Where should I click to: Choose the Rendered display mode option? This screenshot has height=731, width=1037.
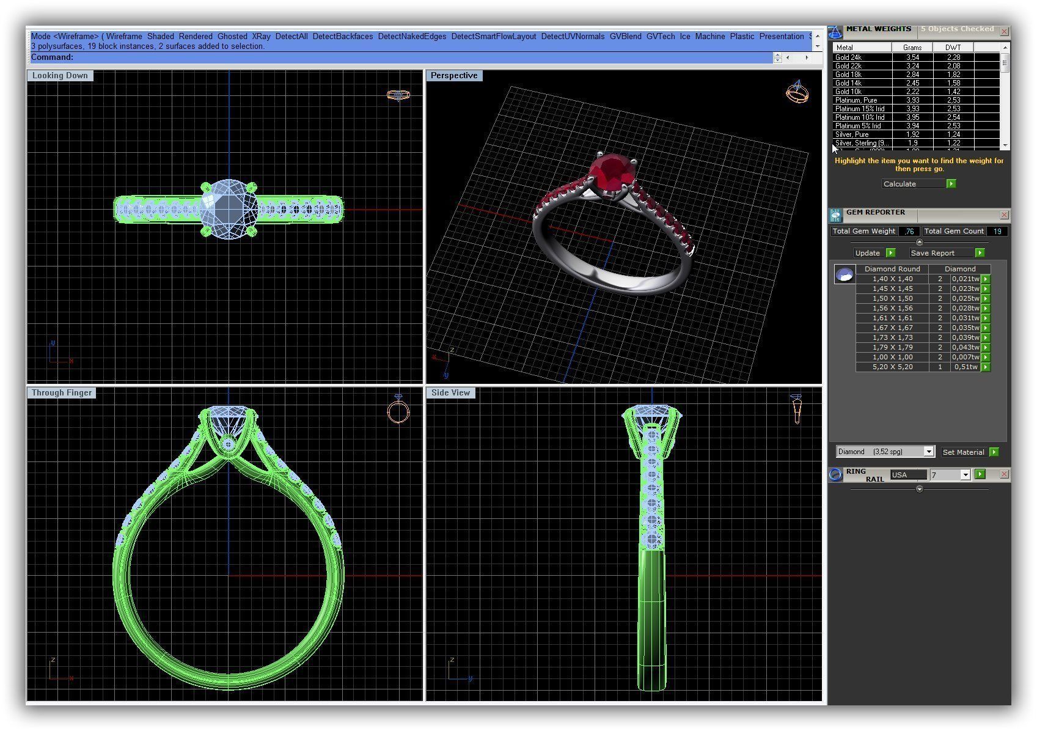click(x=196, y=37)
